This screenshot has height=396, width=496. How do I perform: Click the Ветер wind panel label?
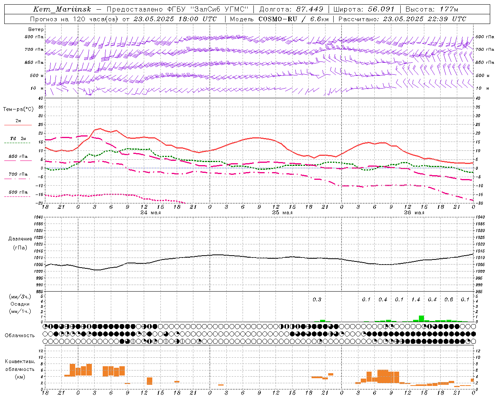click(x=36, y=29)
